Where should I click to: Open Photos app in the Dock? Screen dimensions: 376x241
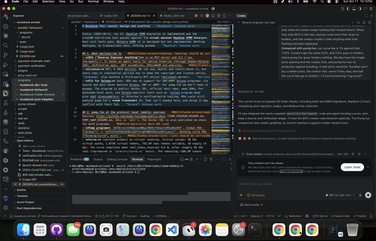tap(205, 230)
